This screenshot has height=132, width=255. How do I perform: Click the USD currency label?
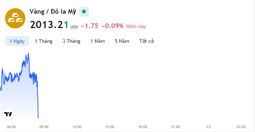(74, 27)
